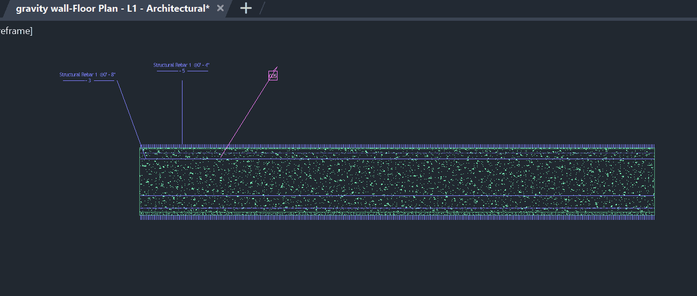Select the quantity 5 under the 4" rebar tag
This screenshot has width=697, height=296.
pos(183,71)
